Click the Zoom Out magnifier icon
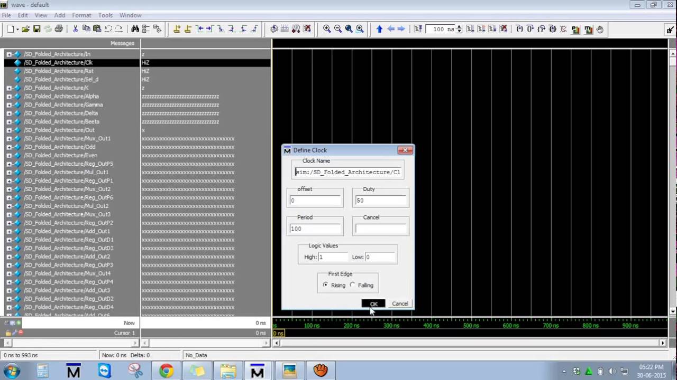The height and width of the screenshot is (380, 677). pyautogui.click(x=338, y=29)
